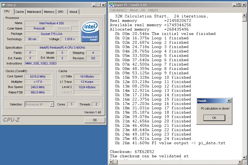
Task: Minimize the Super PI window
Action: click(235, 5)
